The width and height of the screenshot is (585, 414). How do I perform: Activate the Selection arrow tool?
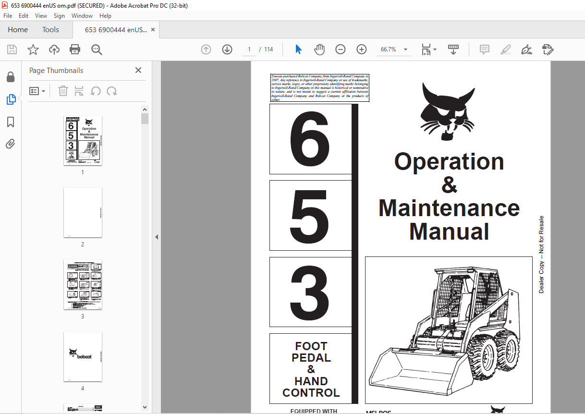pos(298,49)
